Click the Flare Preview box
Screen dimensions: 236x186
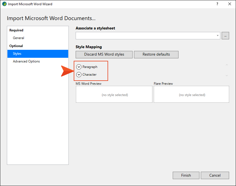pyautogui.click(x=191, y=94)
